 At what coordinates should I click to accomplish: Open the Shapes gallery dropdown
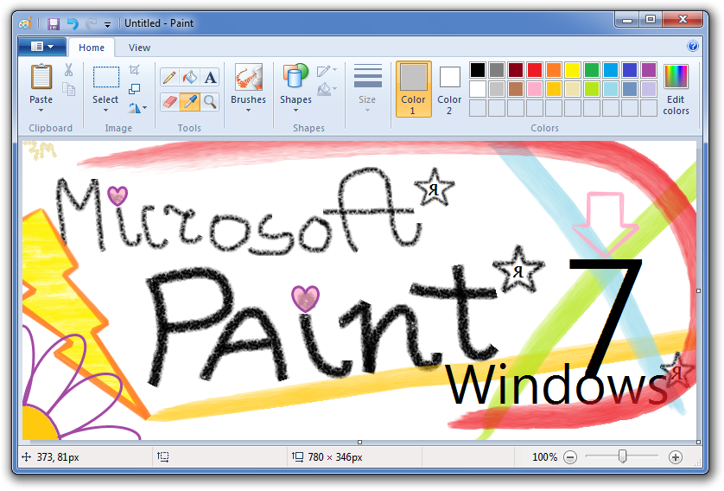point(295,110)
